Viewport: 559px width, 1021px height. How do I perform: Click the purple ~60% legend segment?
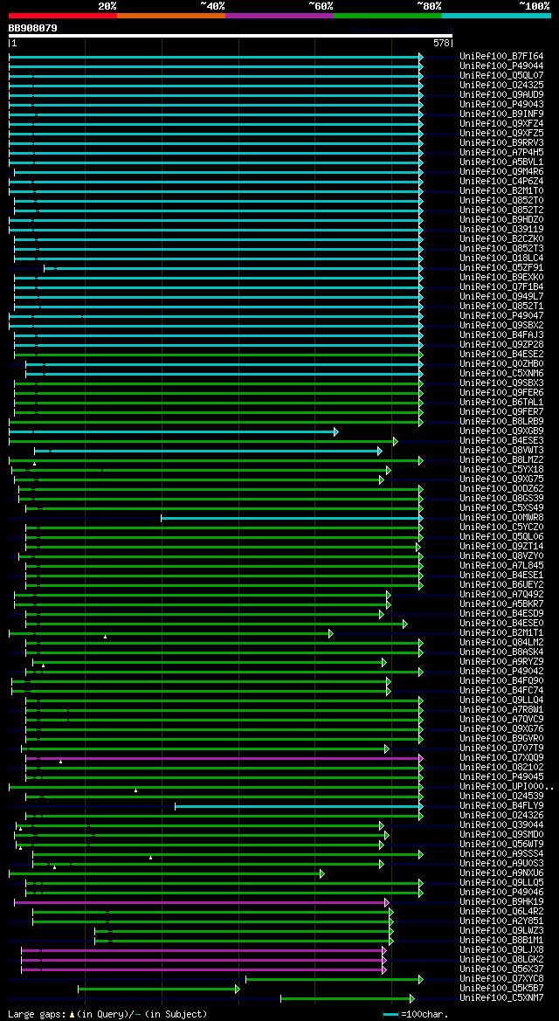tap(279, 15)
